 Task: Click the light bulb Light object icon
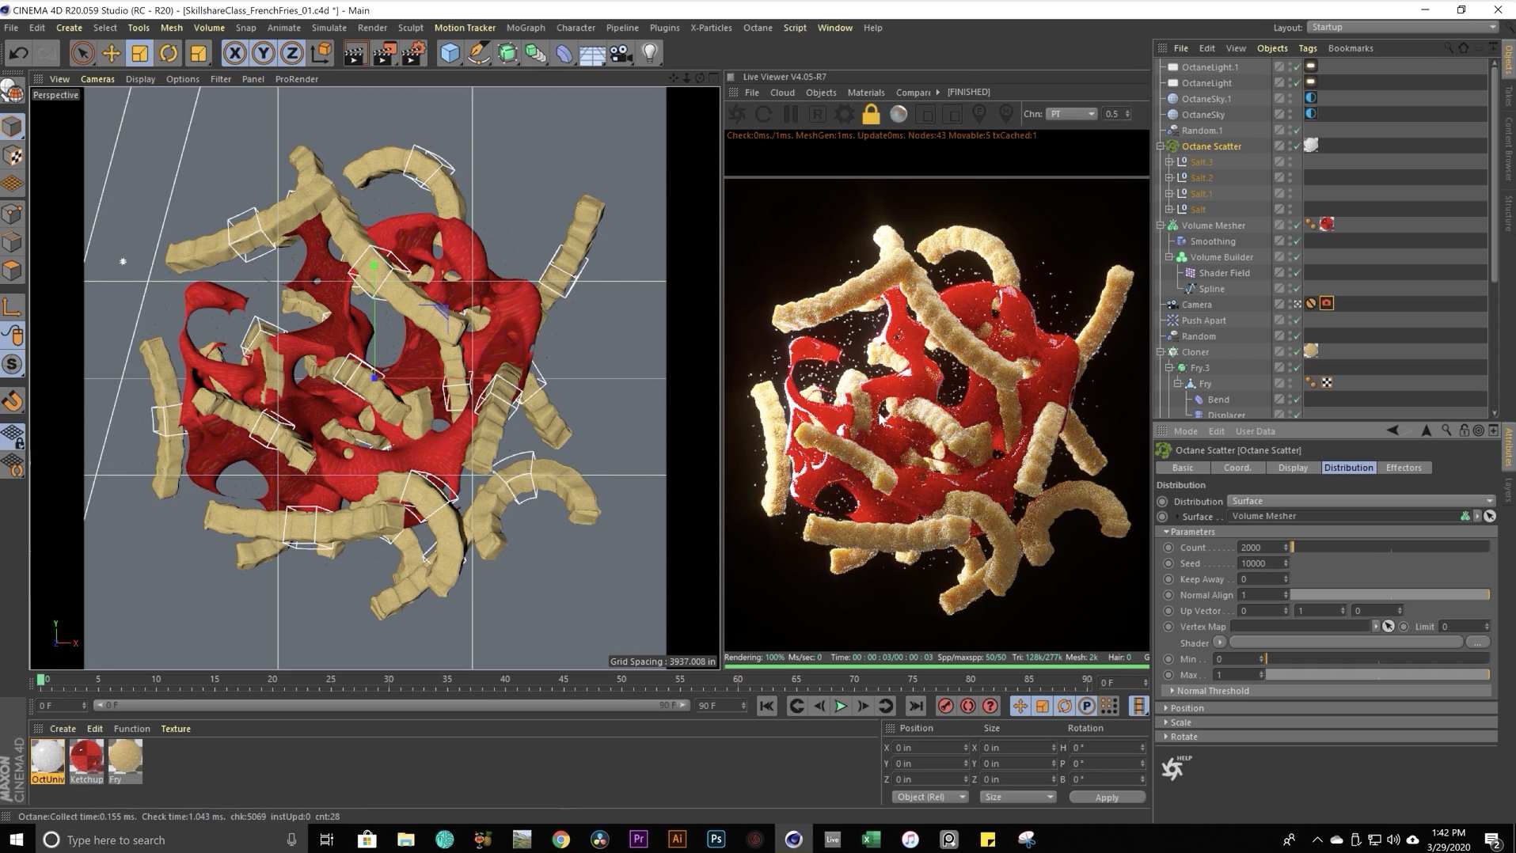point(649,53)
